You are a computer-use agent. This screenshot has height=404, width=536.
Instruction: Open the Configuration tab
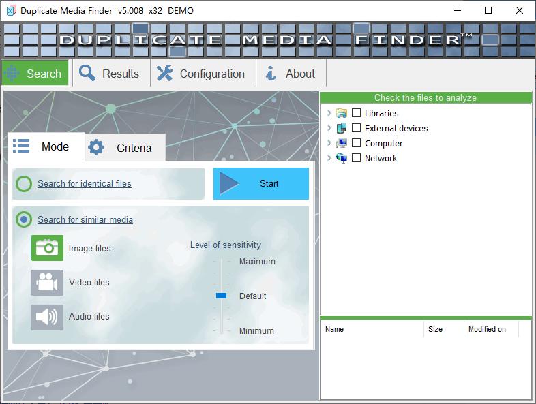(x=203, y=73)
